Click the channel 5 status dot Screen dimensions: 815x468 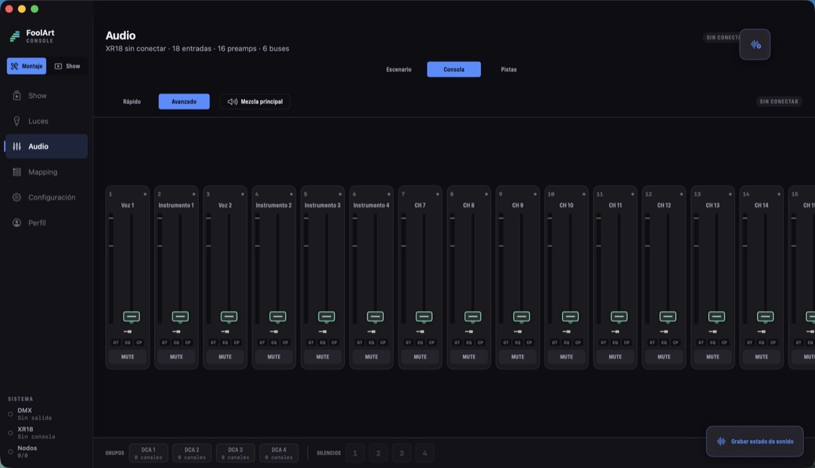pyautogui.click(x=340, y=194)
